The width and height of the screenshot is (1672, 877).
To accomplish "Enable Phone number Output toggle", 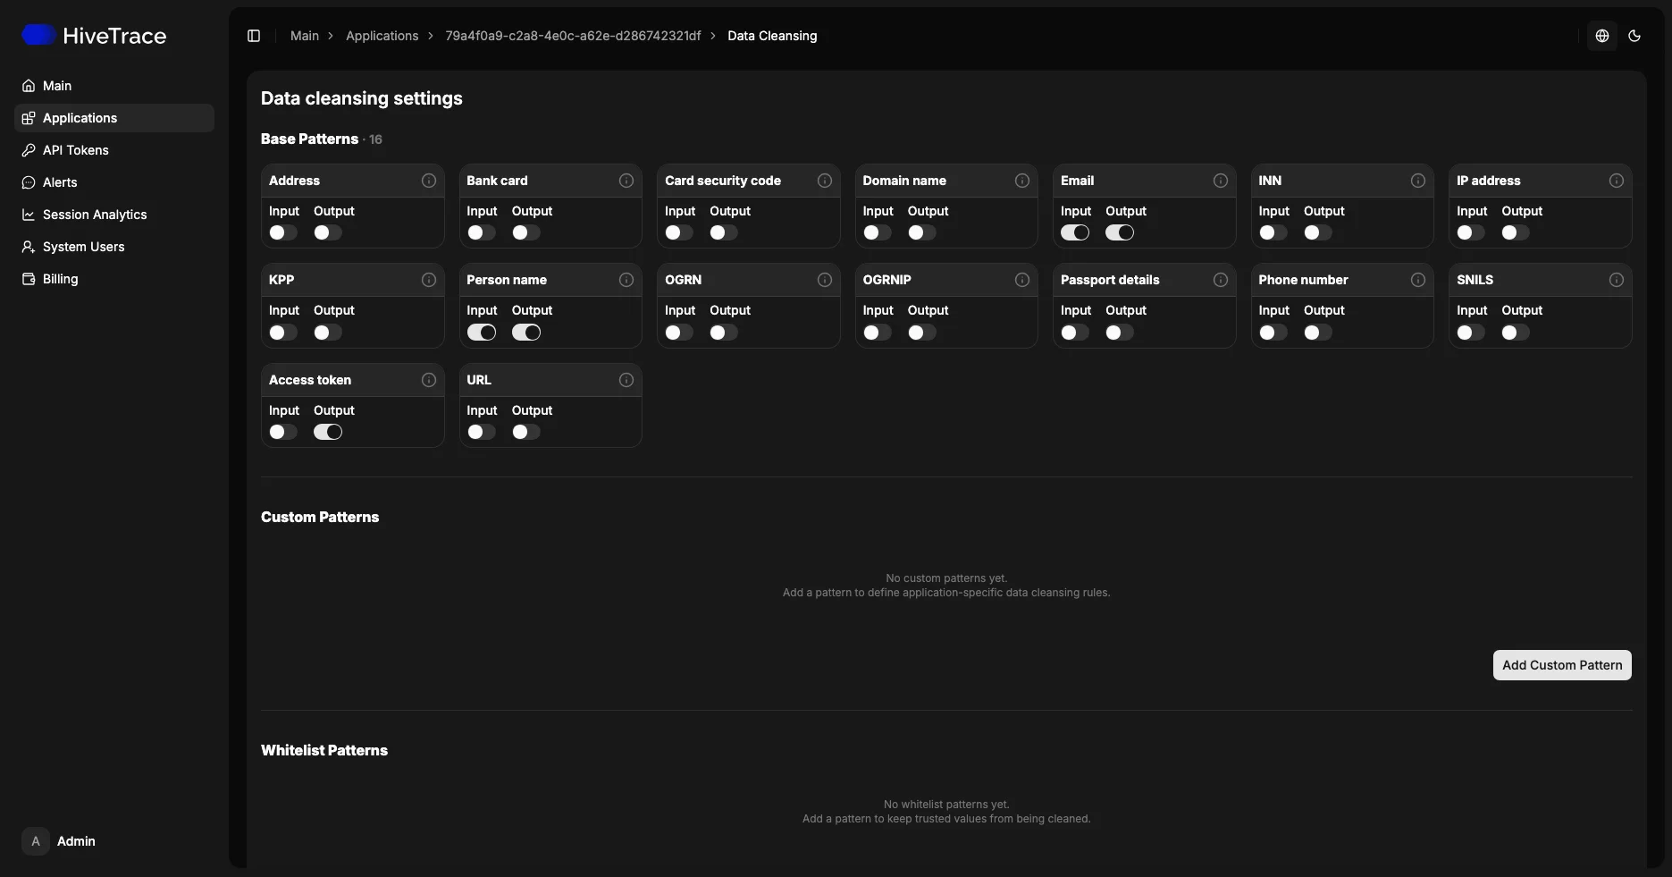I will 1318,333.
